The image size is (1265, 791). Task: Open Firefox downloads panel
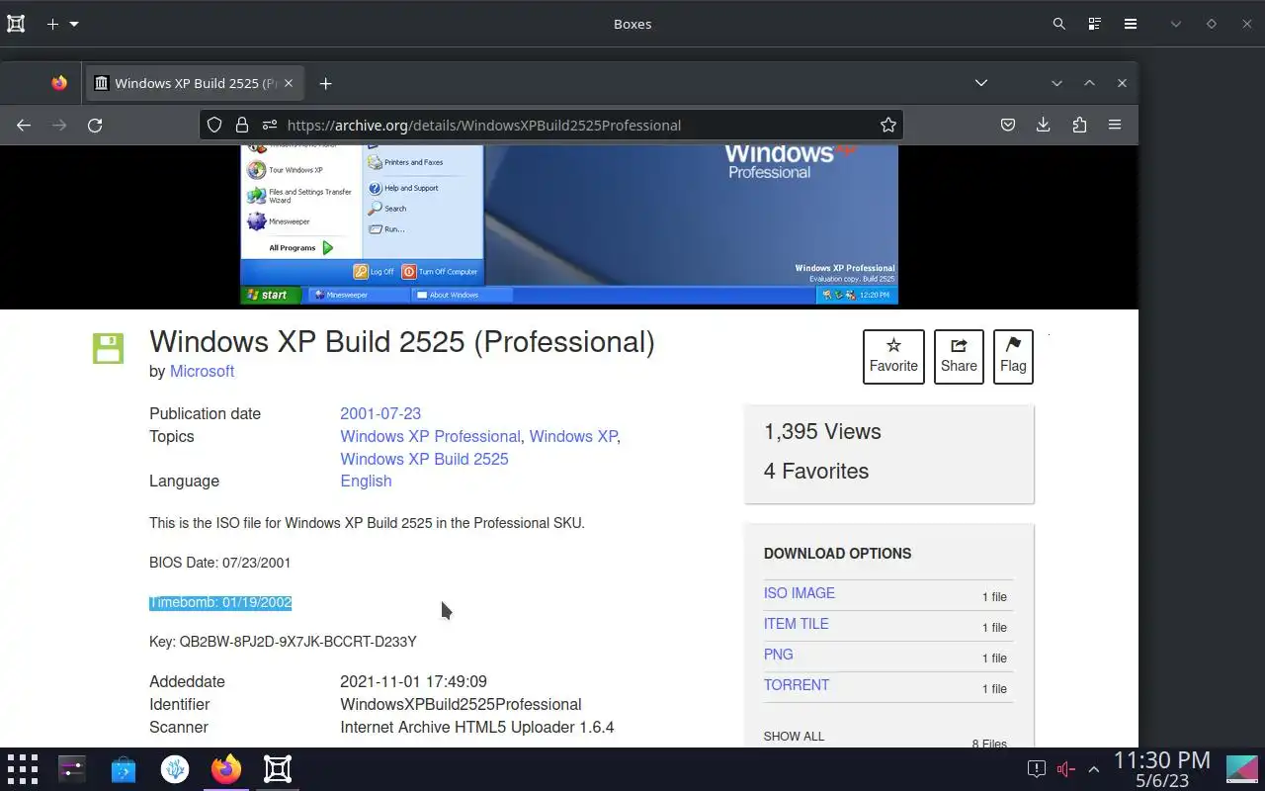coord(1043,125)
